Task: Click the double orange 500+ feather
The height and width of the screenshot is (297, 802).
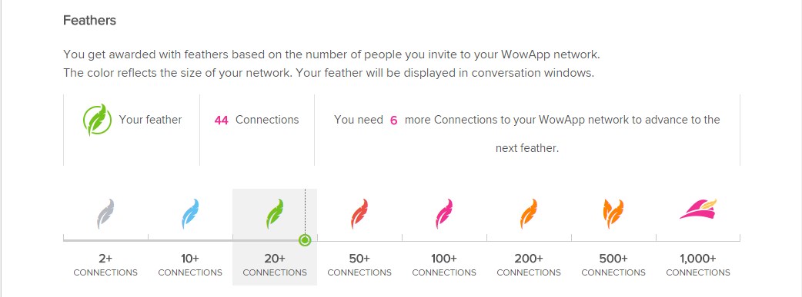Action: (613, 214)
